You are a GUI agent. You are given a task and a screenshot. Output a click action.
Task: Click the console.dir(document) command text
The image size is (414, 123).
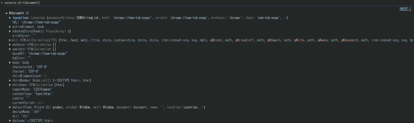(22, 3)
